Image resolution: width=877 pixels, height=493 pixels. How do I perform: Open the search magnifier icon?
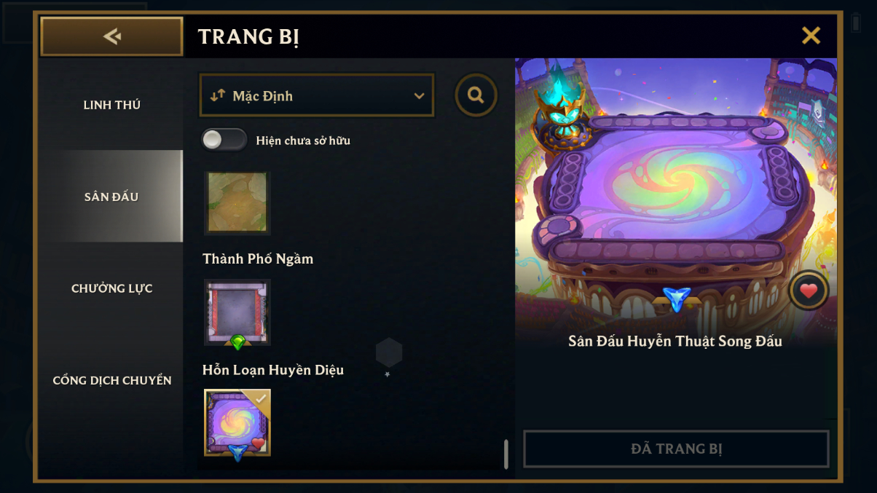pyautogui.click(x=476, y=95)
